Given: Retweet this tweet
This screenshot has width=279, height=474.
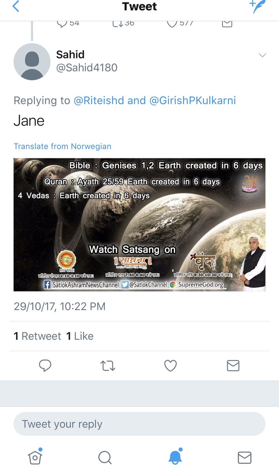Looking at the screenshot, I should point(108,366).
